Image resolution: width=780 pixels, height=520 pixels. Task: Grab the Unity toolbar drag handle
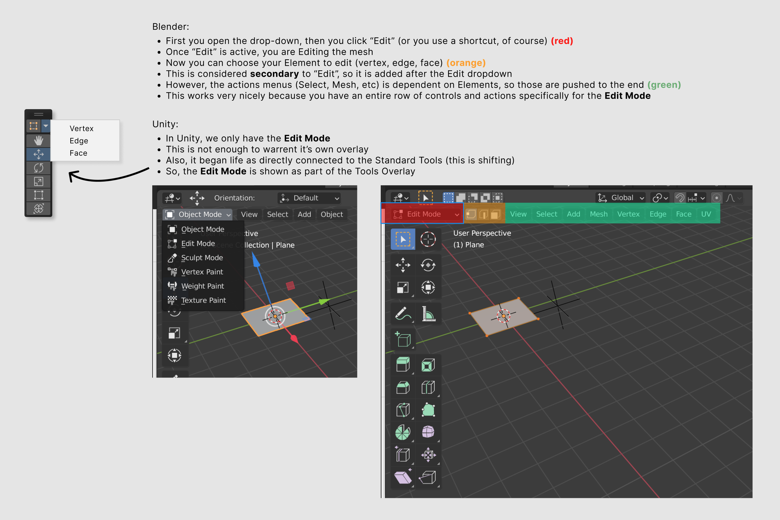tap(39, 114)
